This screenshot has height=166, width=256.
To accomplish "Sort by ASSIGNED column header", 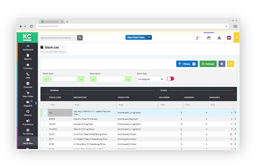I will [189, 97].
